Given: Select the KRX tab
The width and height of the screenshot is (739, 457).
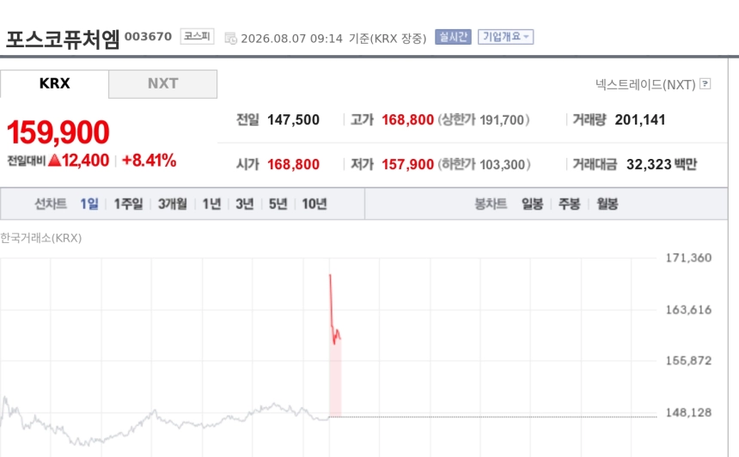Looking at the screenshot, I should (x=54, y=84).
